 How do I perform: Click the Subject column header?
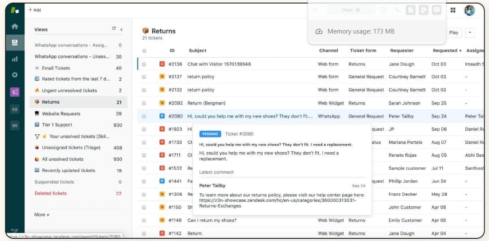tap(197, 50)
